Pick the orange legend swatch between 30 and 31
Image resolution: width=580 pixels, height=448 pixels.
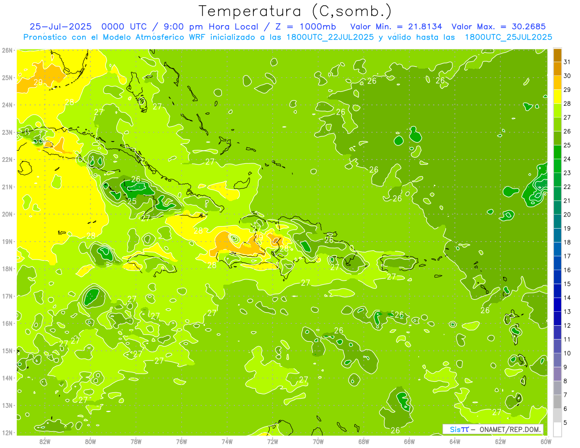(557, 69)
